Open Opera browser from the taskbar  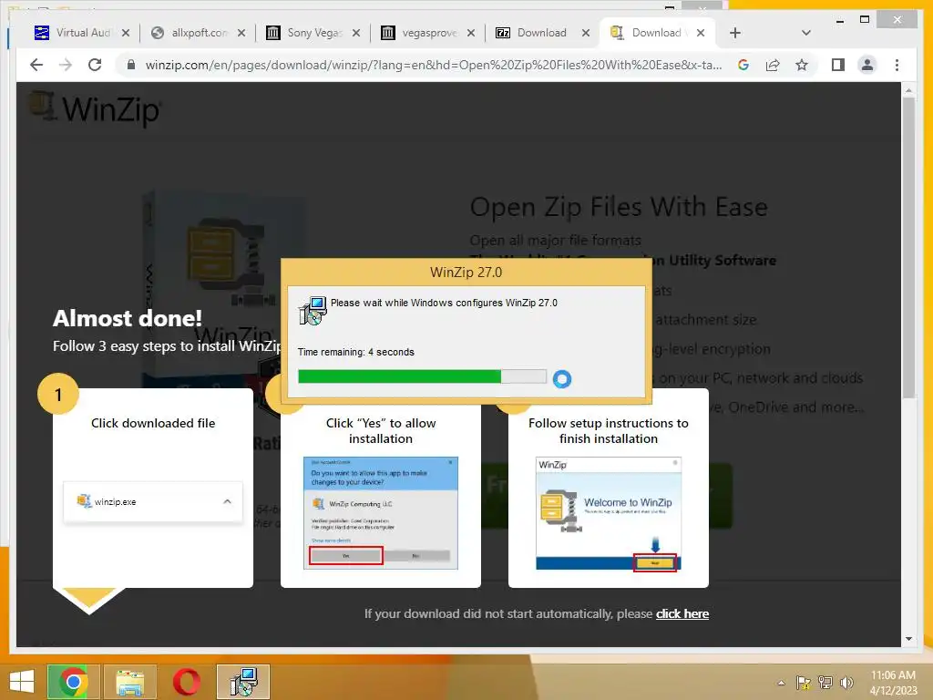186,682
